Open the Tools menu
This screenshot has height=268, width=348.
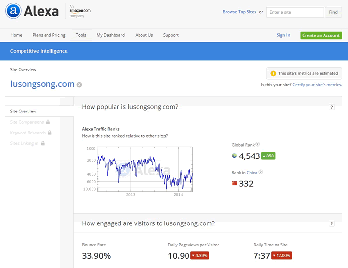pos(81,35)
